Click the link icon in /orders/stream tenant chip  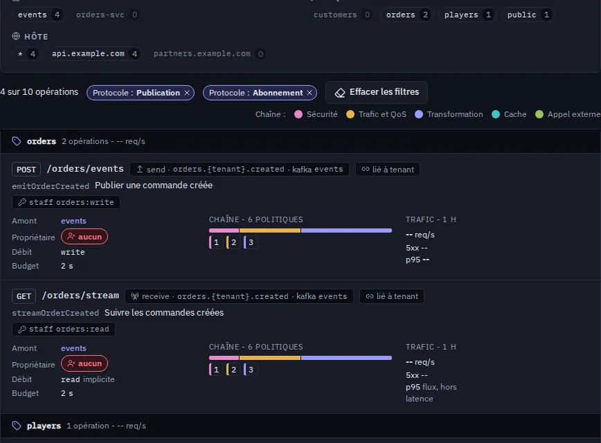pyautogui.click(x=370, y=296)
